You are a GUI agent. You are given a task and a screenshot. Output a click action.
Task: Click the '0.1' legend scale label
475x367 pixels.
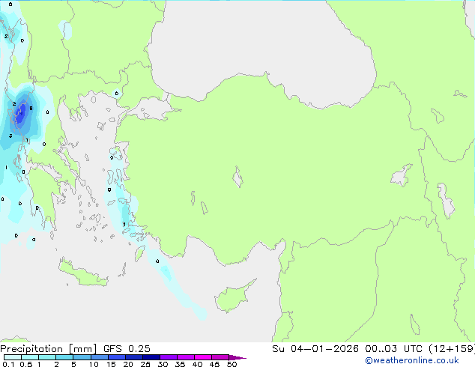8,364
